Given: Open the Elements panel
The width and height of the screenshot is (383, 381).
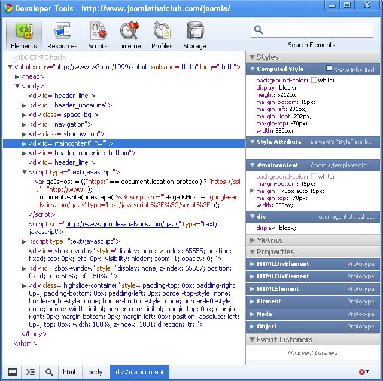Looking at the screenshot, I should [24, 35].
